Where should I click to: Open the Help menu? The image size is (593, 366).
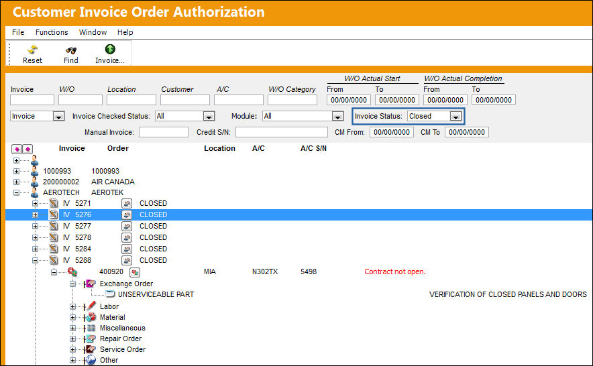125,32
